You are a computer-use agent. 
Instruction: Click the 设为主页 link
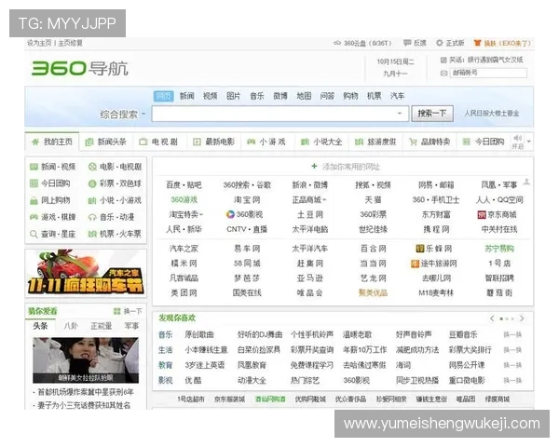point(39,43)
